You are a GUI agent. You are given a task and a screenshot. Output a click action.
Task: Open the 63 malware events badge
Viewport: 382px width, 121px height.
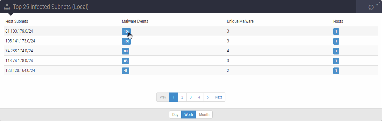pos(125,61)
